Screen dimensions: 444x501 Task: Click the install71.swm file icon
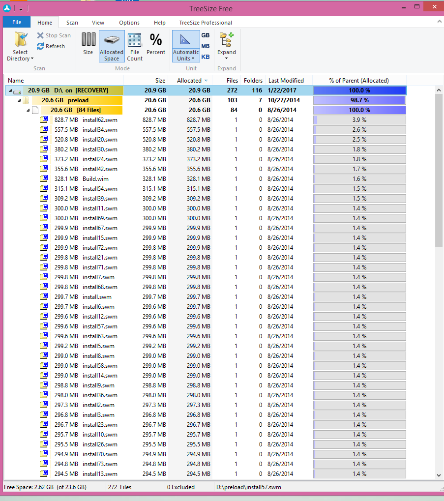(x=44, y=267)
